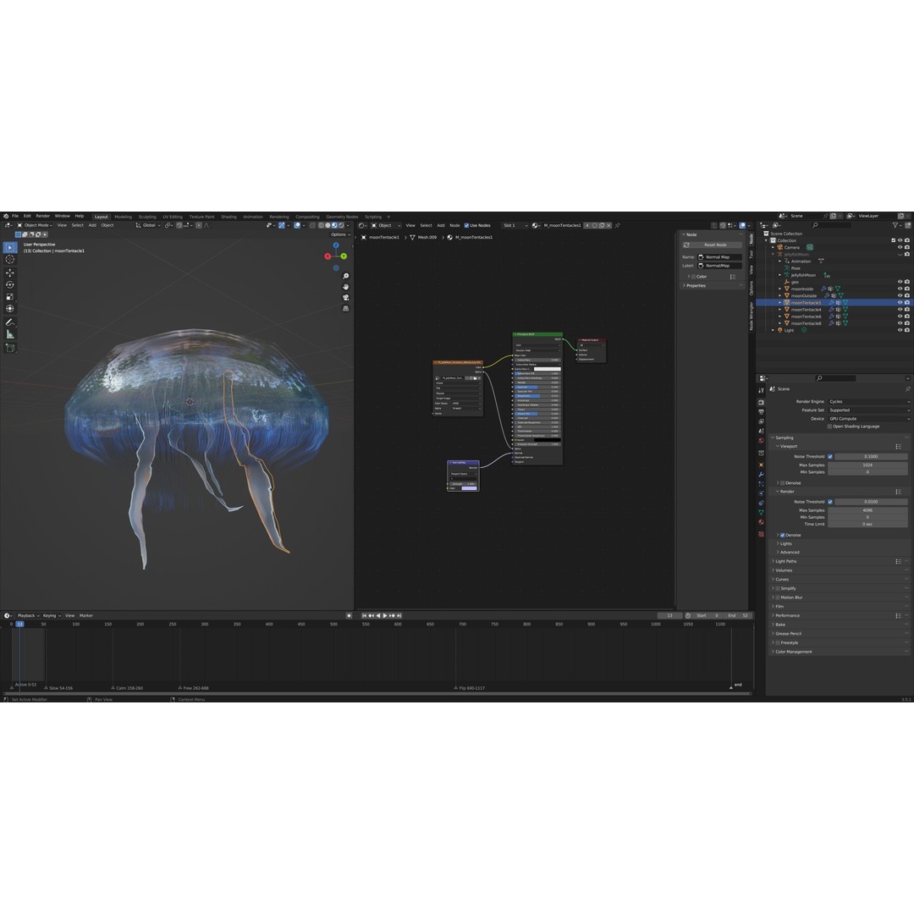Click the node Name field Normal Map
Image resolution: width=914 pixels, height=914 pixels.
tap(720, 257)
